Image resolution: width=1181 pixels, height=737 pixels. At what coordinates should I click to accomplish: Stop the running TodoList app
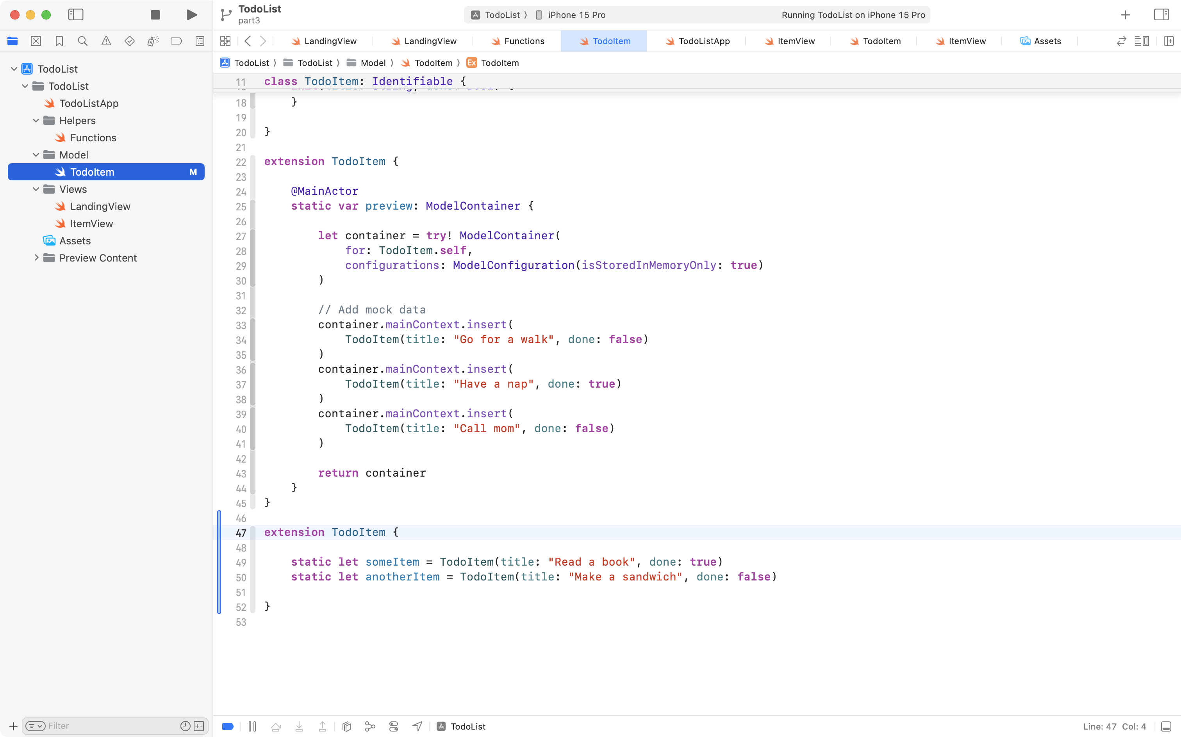point(155,14)
